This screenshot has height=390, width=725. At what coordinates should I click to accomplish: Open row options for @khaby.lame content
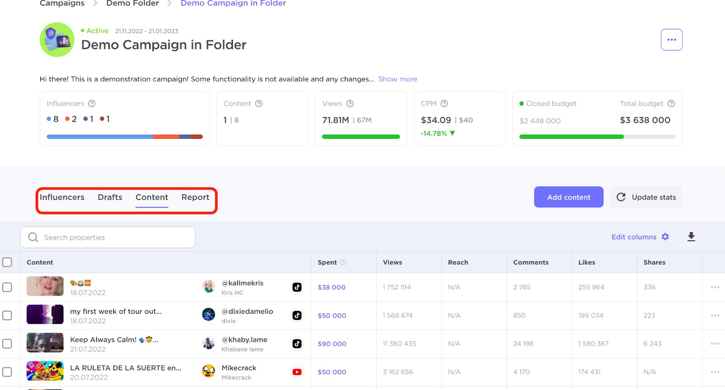pos(715,344)
